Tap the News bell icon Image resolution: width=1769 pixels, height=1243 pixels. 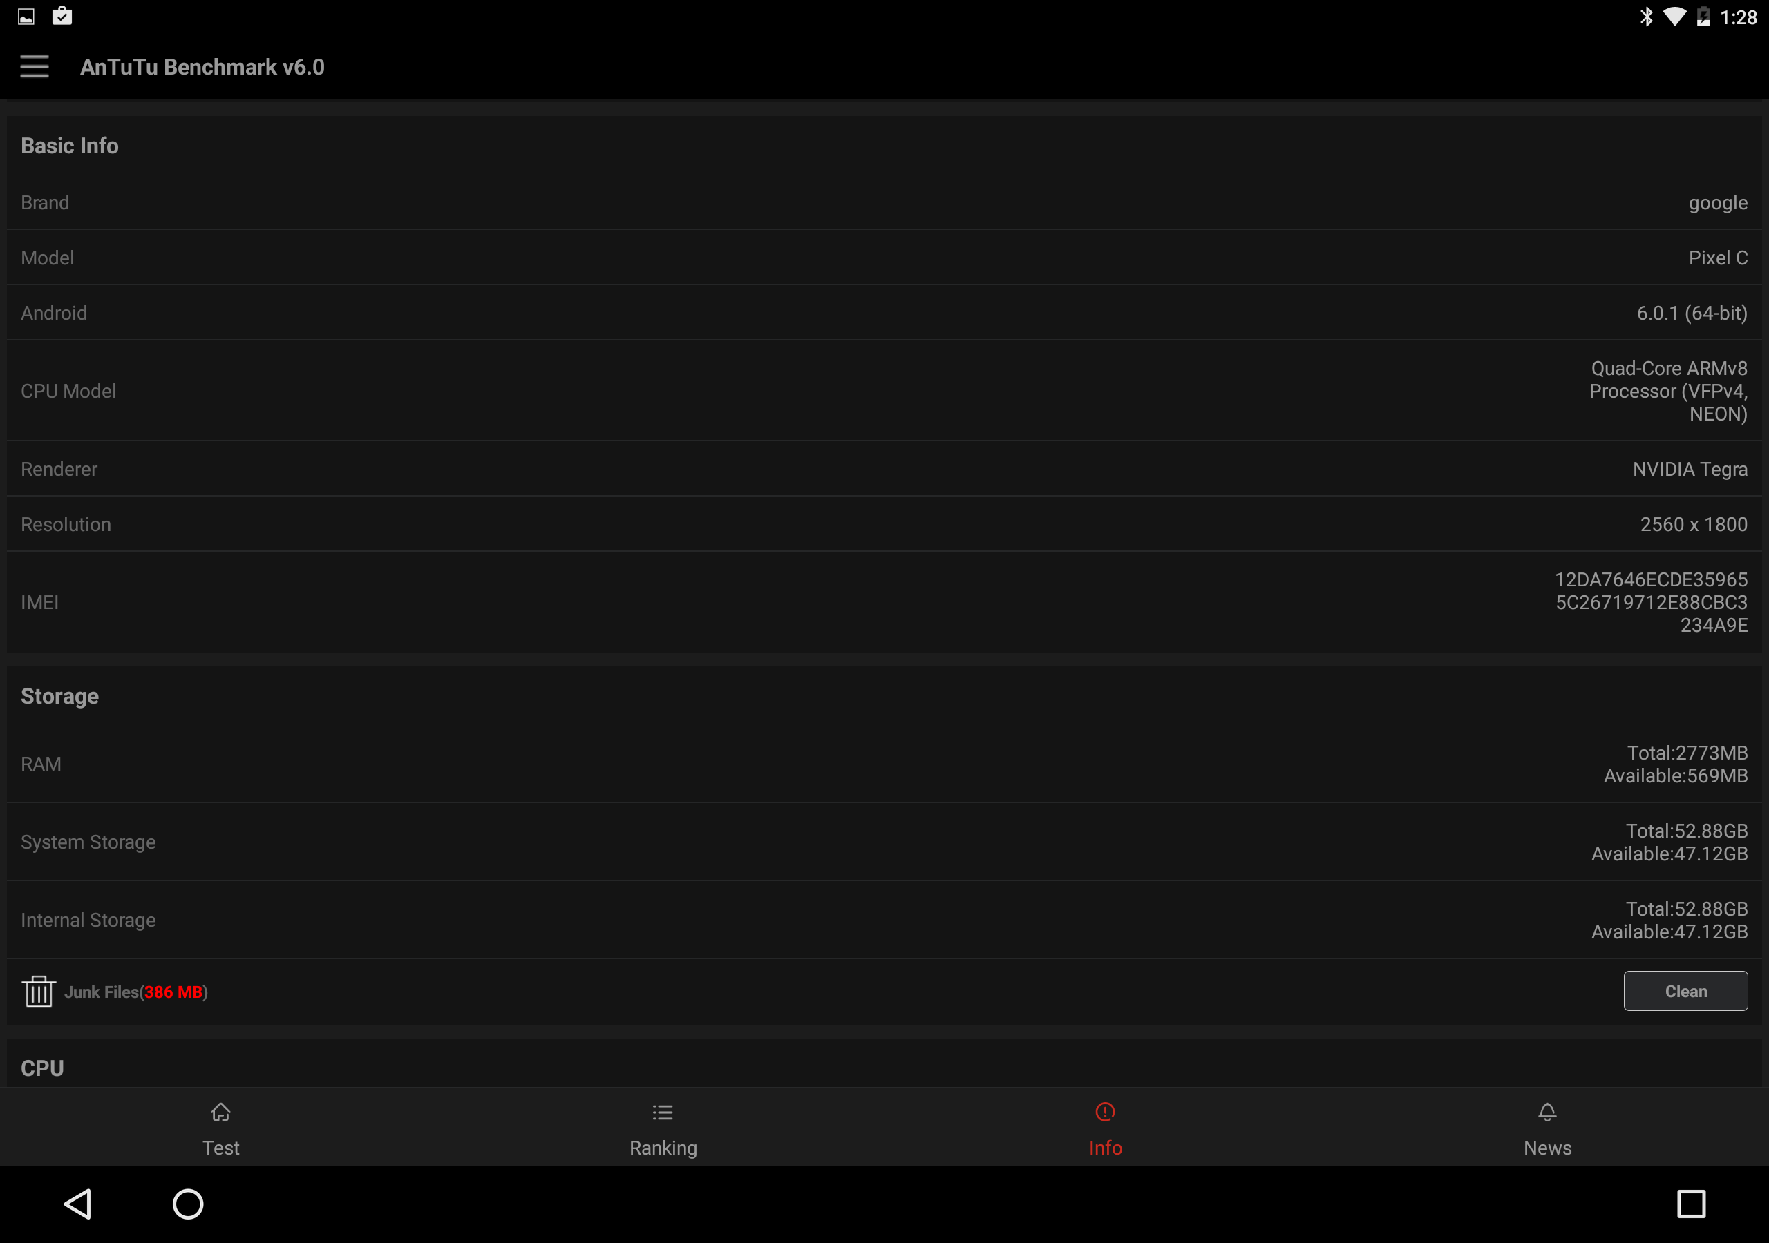[1547, 1112]
